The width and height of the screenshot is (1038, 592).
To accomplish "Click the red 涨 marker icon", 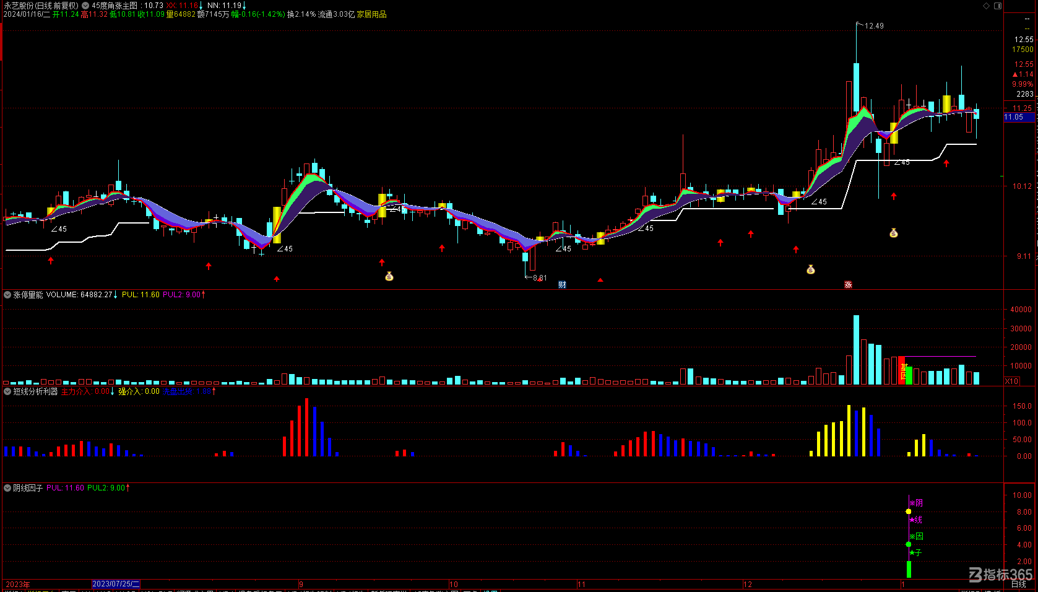I will click(x=848, y=285).
